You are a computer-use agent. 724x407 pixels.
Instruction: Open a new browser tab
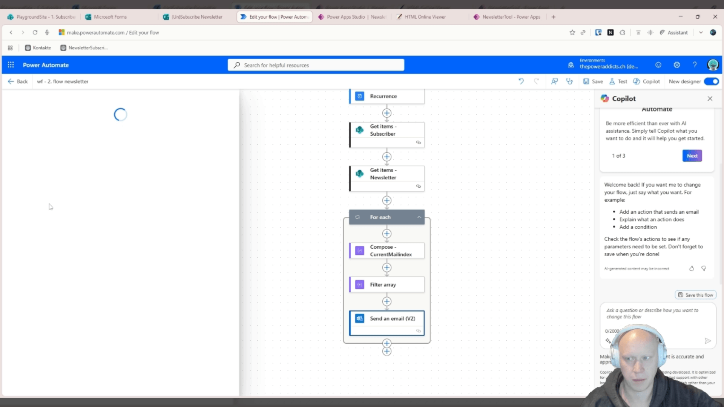tap(553, 17)
